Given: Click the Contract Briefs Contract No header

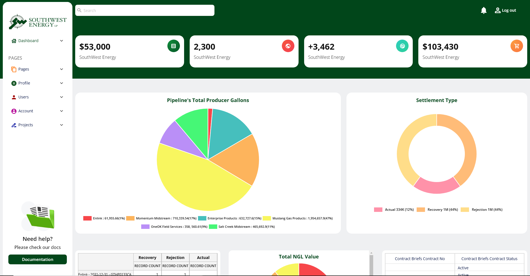Looking at the screenshot, I should [x=420, y=259].
